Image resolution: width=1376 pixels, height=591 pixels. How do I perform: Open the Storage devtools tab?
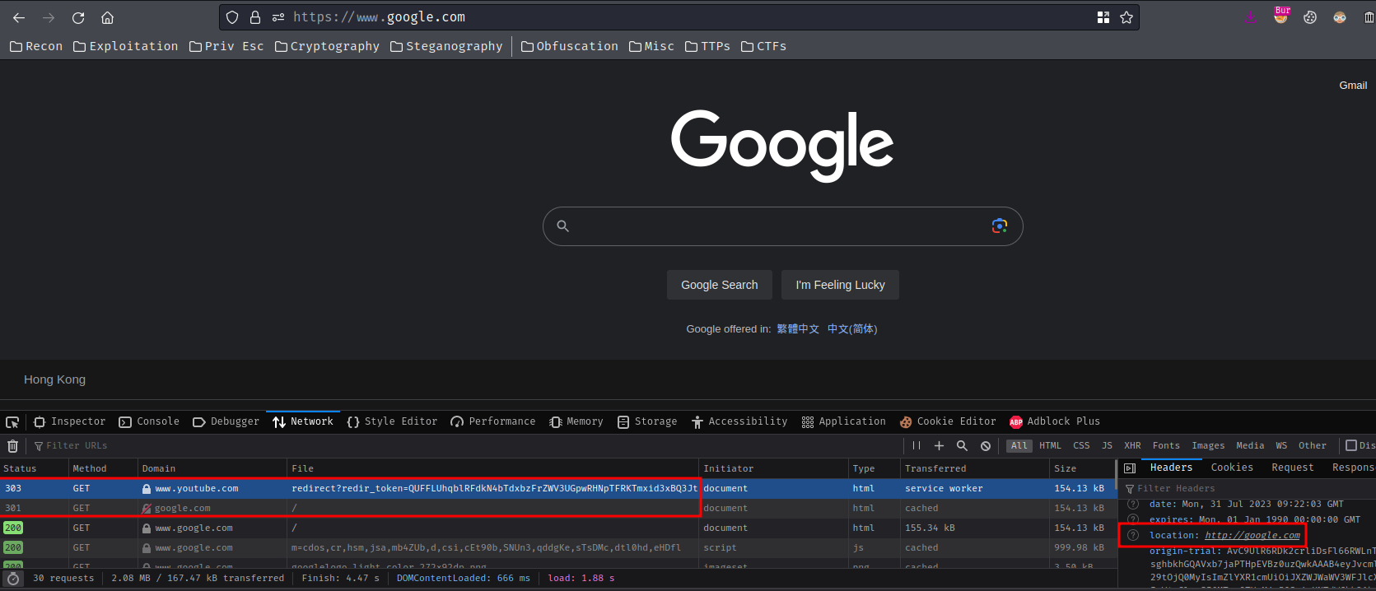647,421
